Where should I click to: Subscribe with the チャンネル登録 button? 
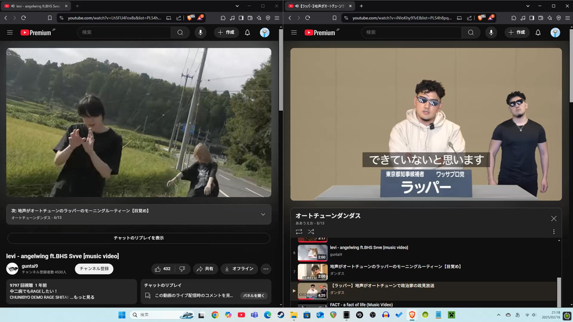pos(94,269)
